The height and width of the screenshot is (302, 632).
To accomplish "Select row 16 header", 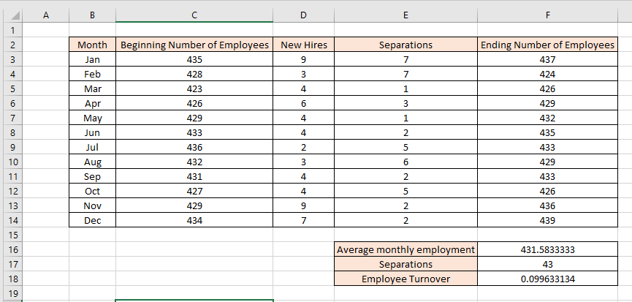I will (13, 249).
